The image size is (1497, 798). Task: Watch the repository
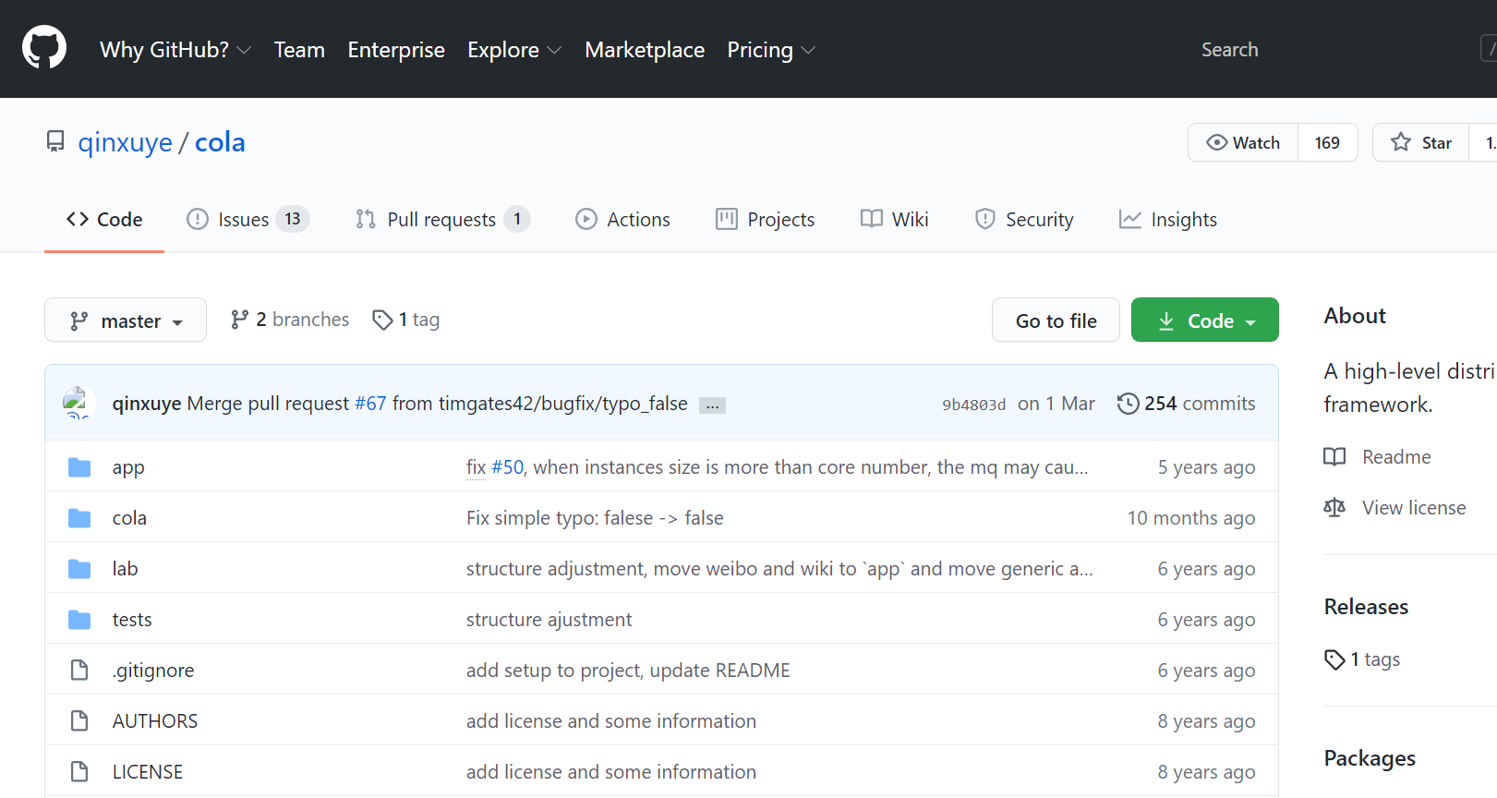[1243, 142]
